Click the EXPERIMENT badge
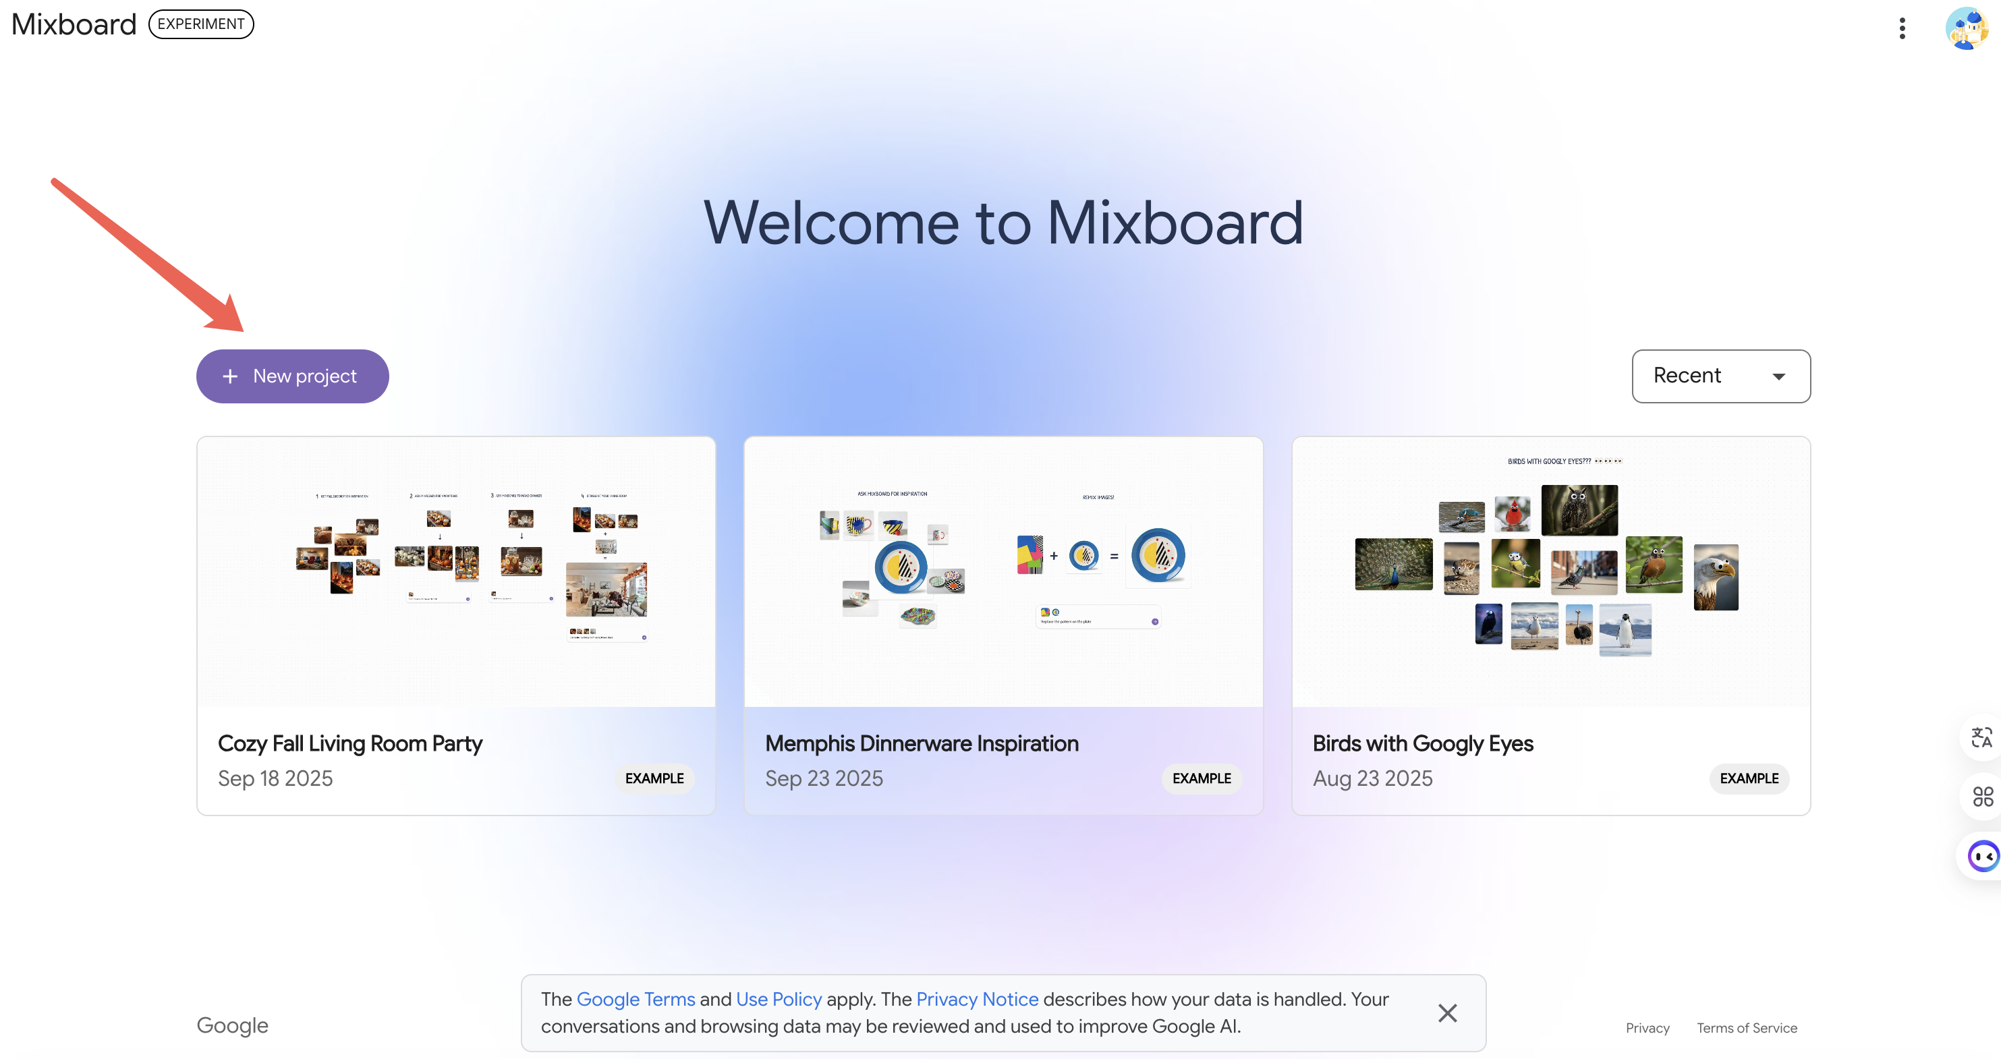2001x1059 pixels. tap(201, 24)
